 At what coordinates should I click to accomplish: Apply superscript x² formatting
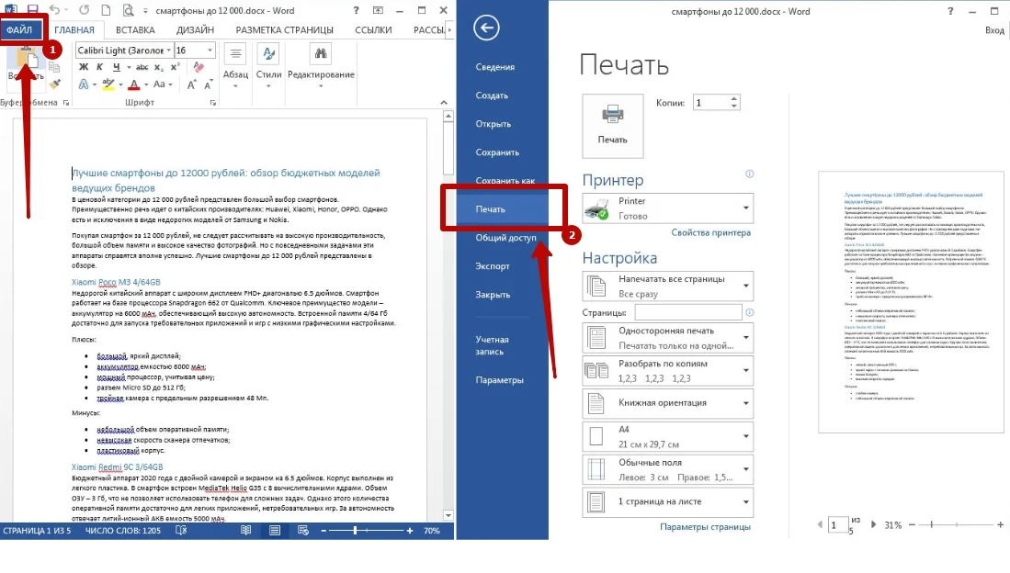pyautogui.click(x=175, y=67)
